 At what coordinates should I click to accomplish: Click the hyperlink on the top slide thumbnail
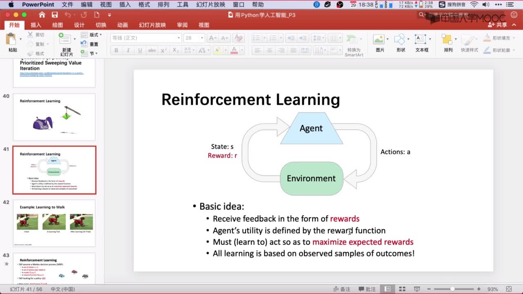tap(51, 74)
